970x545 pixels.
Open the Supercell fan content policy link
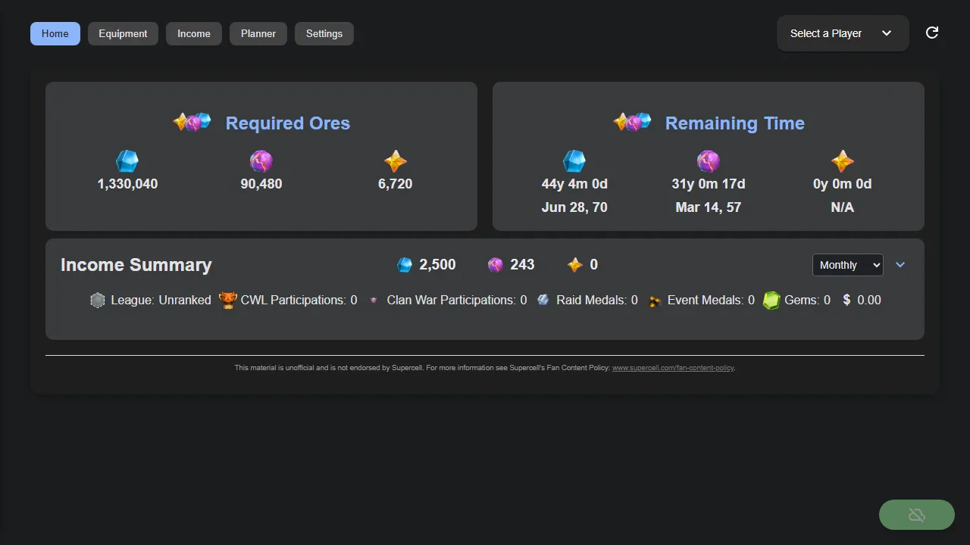point(673,367)
